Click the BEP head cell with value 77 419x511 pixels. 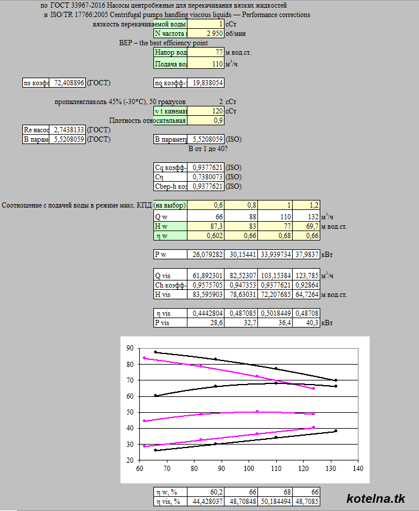[x=206, y=52]
